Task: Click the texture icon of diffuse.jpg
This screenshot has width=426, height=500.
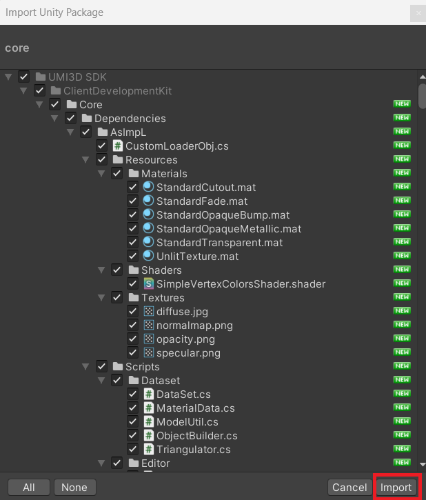Action: (x=148, y=311)
